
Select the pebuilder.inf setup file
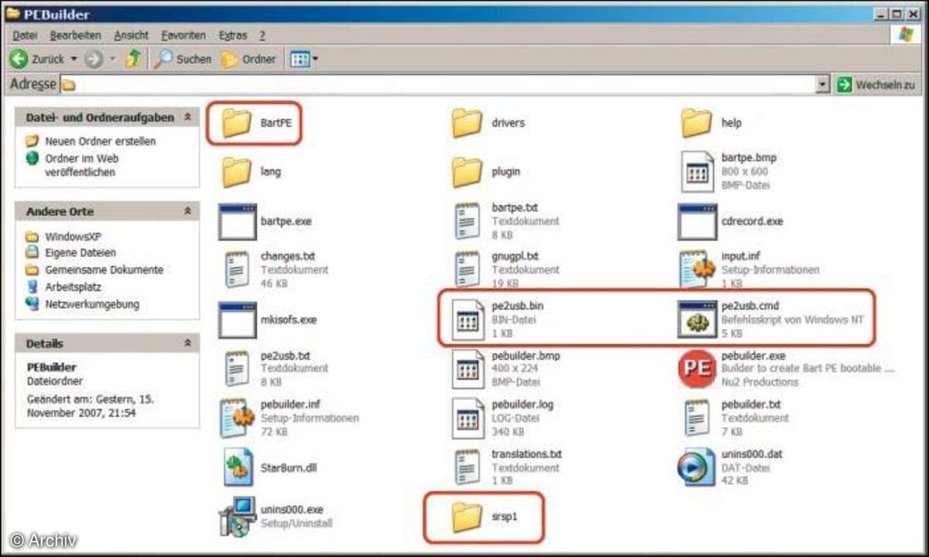(x=290, y=418)
